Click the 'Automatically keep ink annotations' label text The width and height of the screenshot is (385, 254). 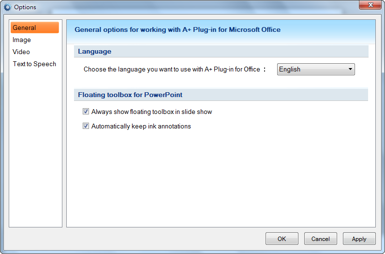tap(141, 126)
